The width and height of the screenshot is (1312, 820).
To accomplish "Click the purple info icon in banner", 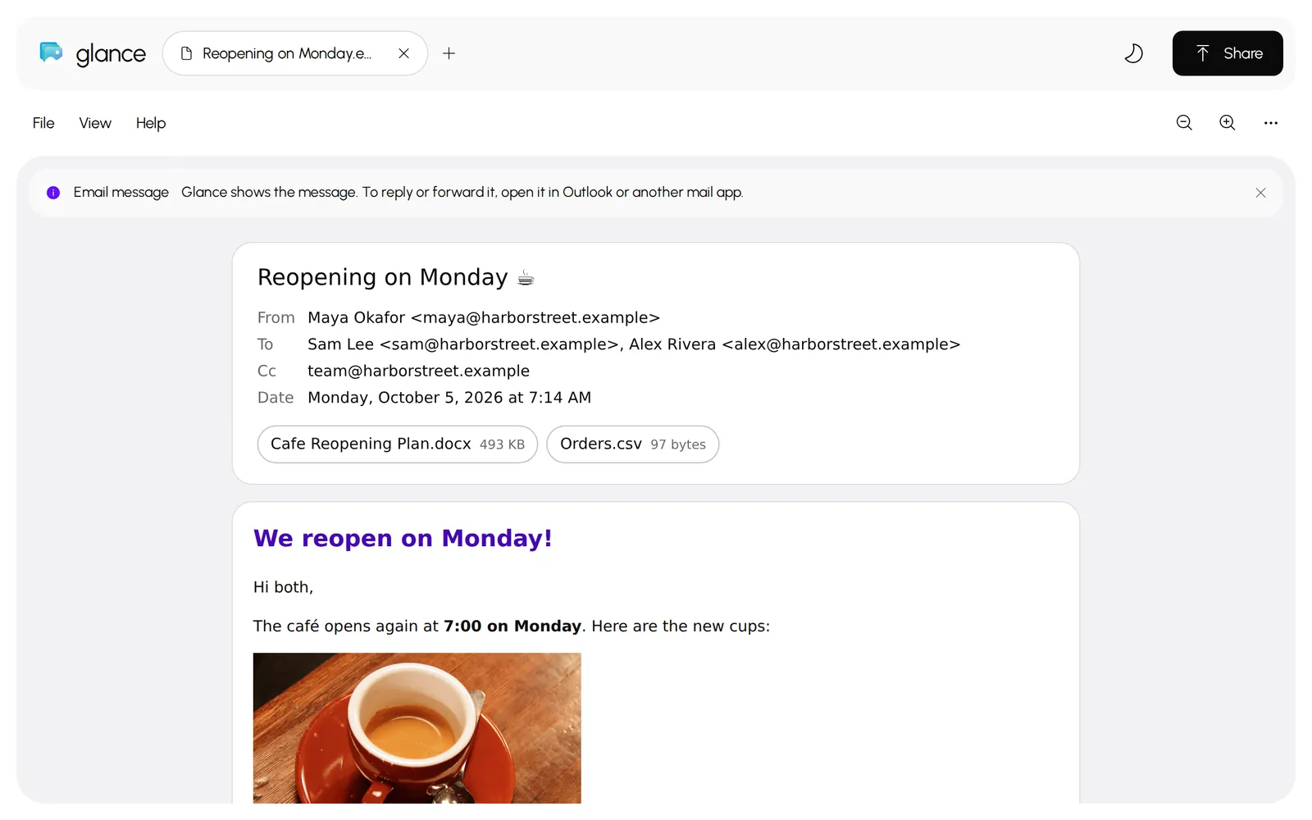I will (x=53, y=193).
